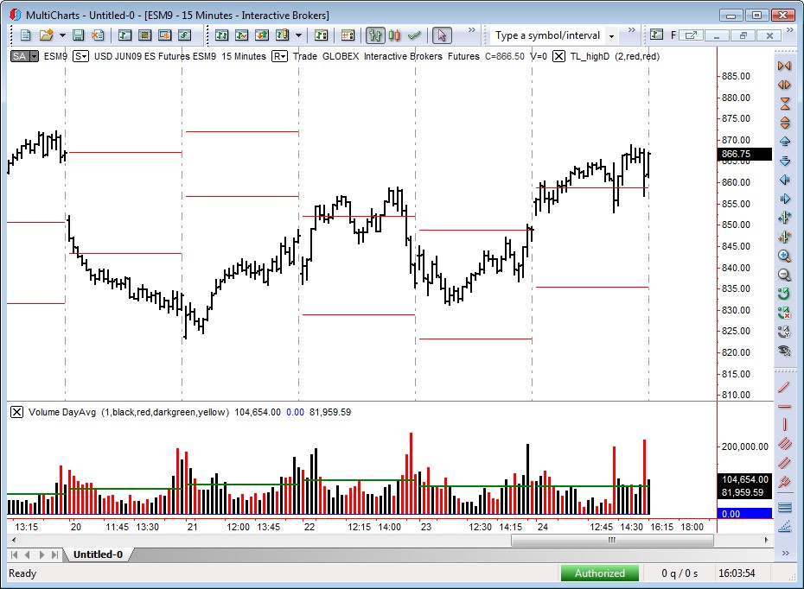Click Insert Symbol chart icon
The image size is (804, 589).
pyautogui.click(x=221, y=35)
